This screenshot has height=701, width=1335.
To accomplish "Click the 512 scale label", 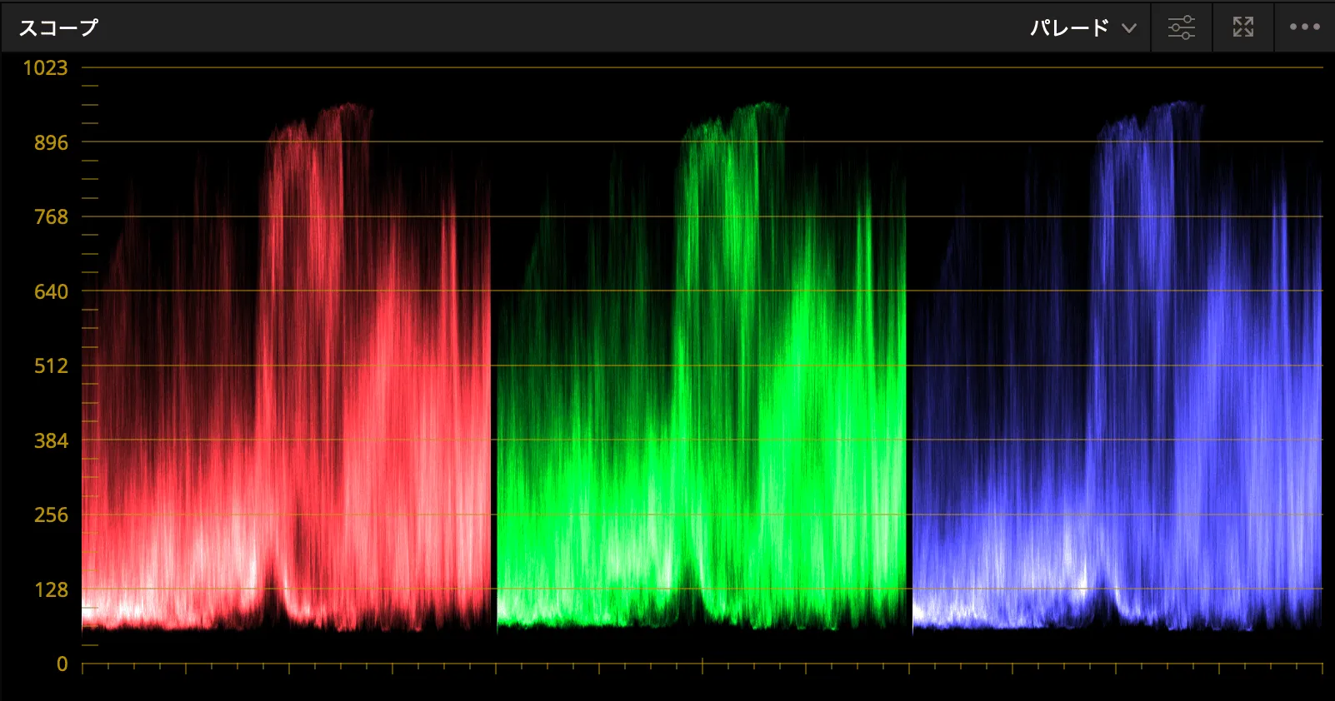I will coord(51,366).
